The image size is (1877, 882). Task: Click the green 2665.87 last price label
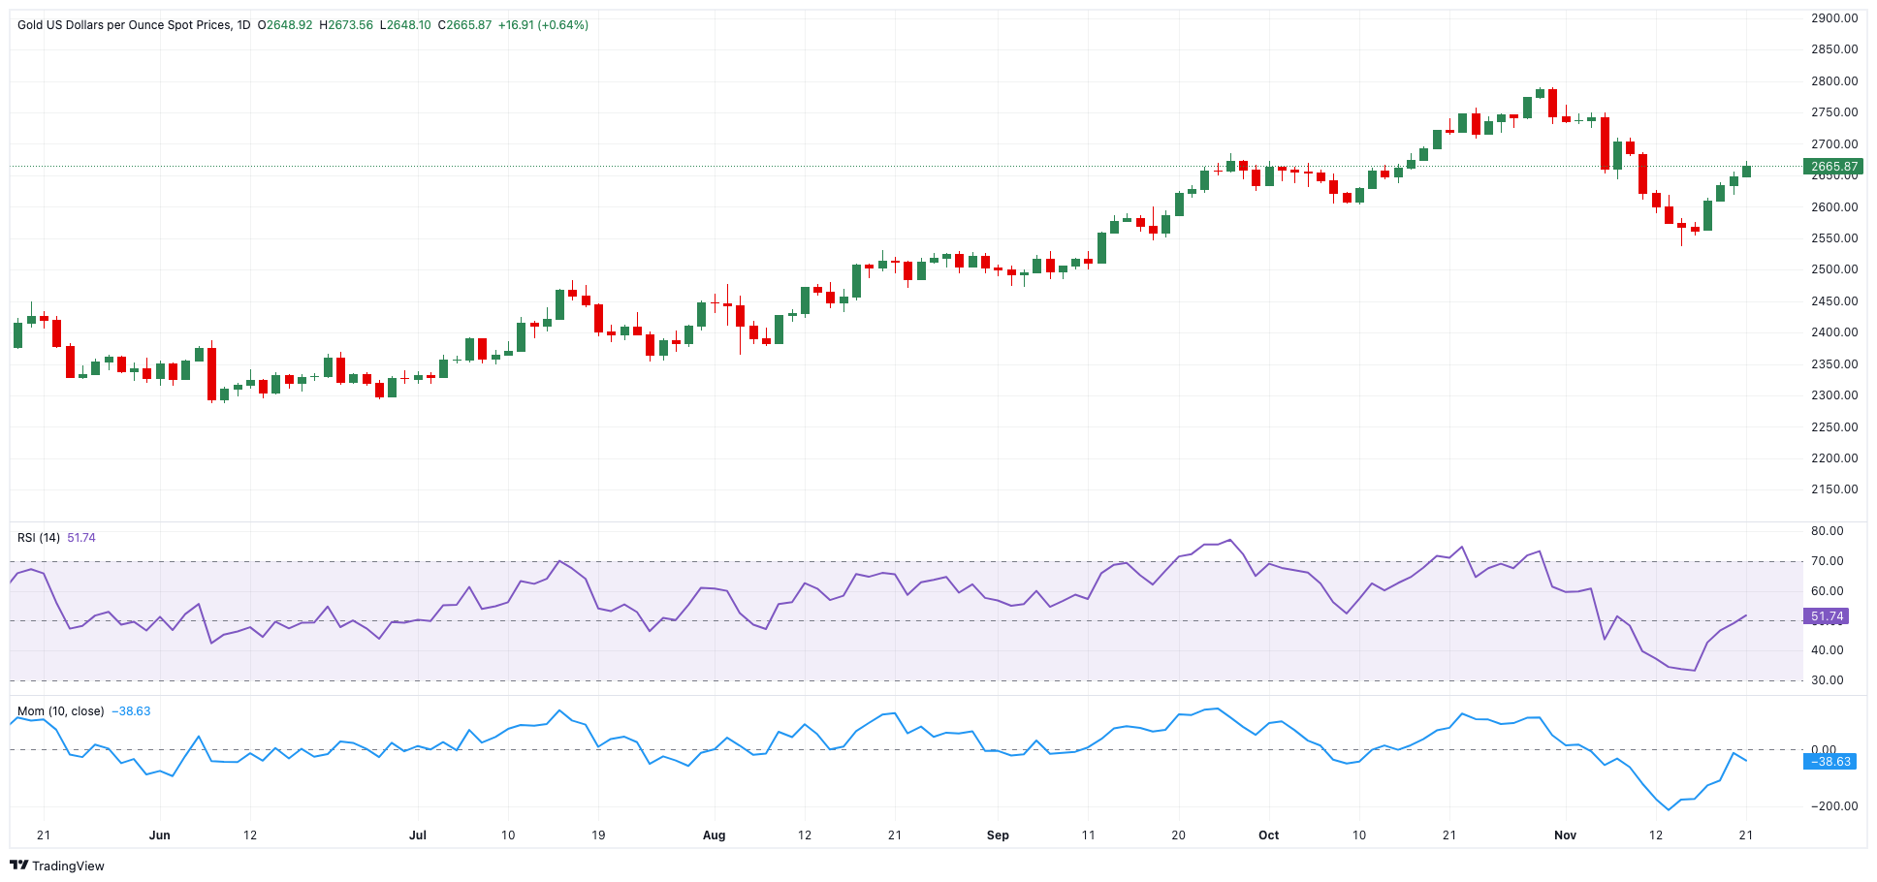[x=1833, y=166]
